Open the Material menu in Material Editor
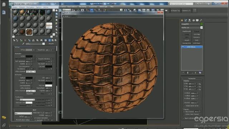Viewport: 229px width, 129px height. tap(22, 7)
